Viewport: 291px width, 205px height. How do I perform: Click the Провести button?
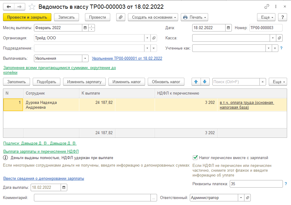97,17
